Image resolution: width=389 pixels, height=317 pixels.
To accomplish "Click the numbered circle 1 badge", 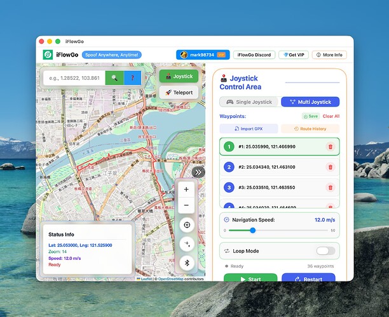I will click(x=229, y=146).
